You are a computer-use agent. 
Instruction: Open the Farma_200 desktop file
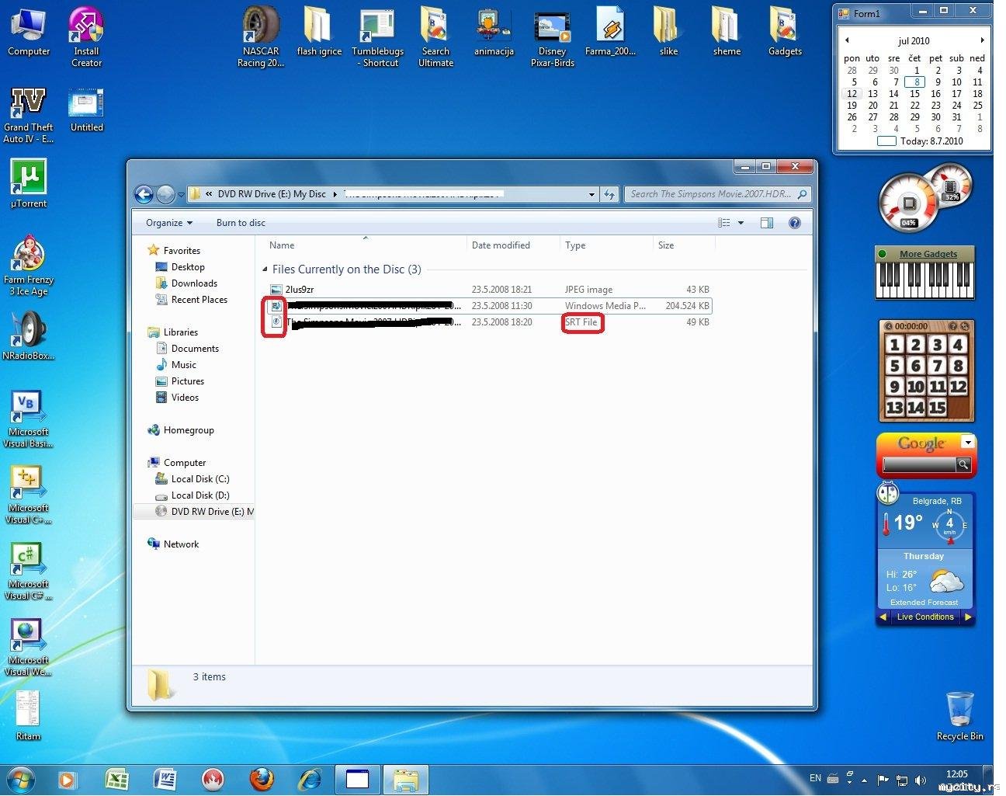click(x=610, y=33)
